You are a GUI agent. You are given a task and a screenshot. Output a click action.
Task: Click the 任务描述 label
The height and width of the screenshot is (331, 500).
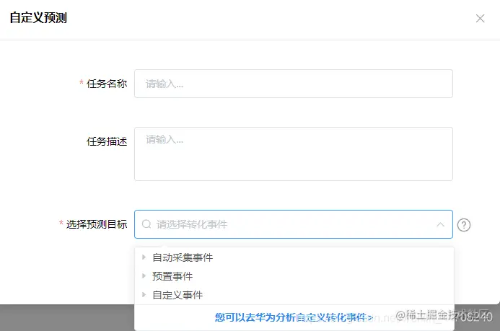point(107,141)
